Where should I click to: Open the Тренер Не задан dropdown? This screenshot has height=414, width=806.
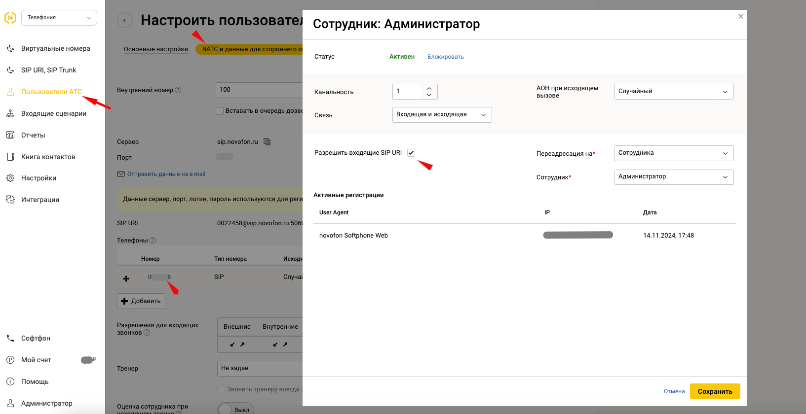point(260,368)
